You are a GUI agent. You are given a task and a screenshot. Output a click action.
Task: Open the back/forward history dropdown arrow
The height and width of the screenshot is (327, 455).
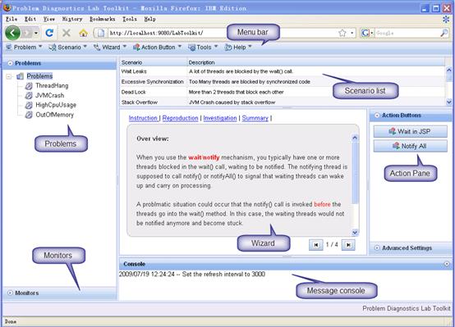point(36,33)
